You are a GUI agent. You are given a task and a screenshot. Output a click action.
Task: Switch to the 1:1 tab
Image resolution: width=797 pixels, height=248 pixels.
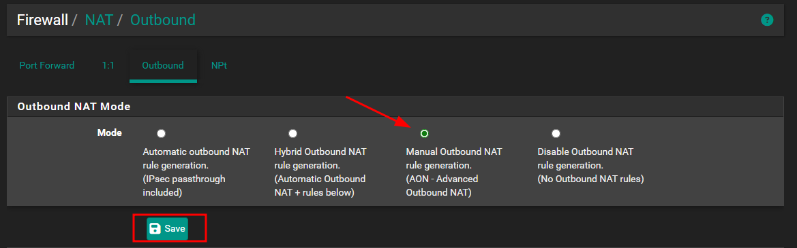pyautogui.click(x=108, y=66)
